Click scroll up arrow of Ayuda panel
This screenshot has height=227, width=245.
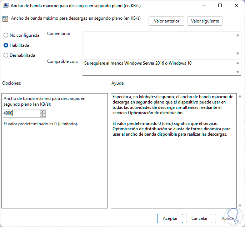pyautogui.click(x=240, y=96)
